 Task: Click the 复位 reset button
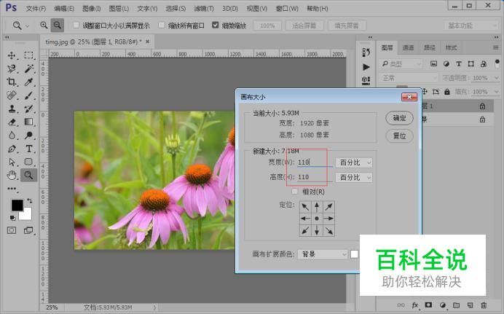pos(400,136)
